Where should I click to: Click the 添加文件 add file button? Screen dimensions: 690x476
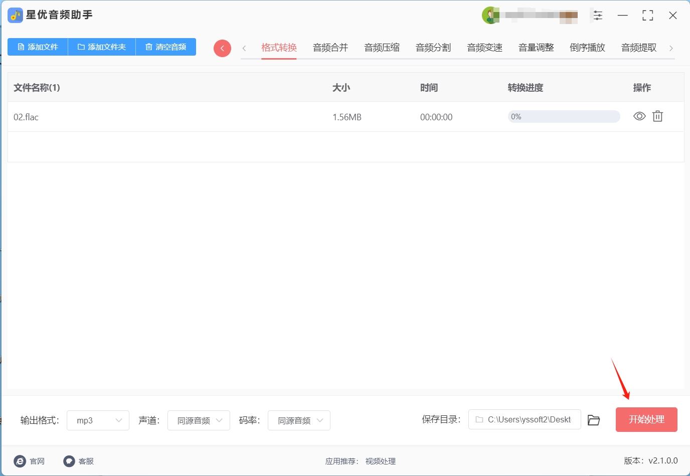pyautogui.click(x=38, y=47)
